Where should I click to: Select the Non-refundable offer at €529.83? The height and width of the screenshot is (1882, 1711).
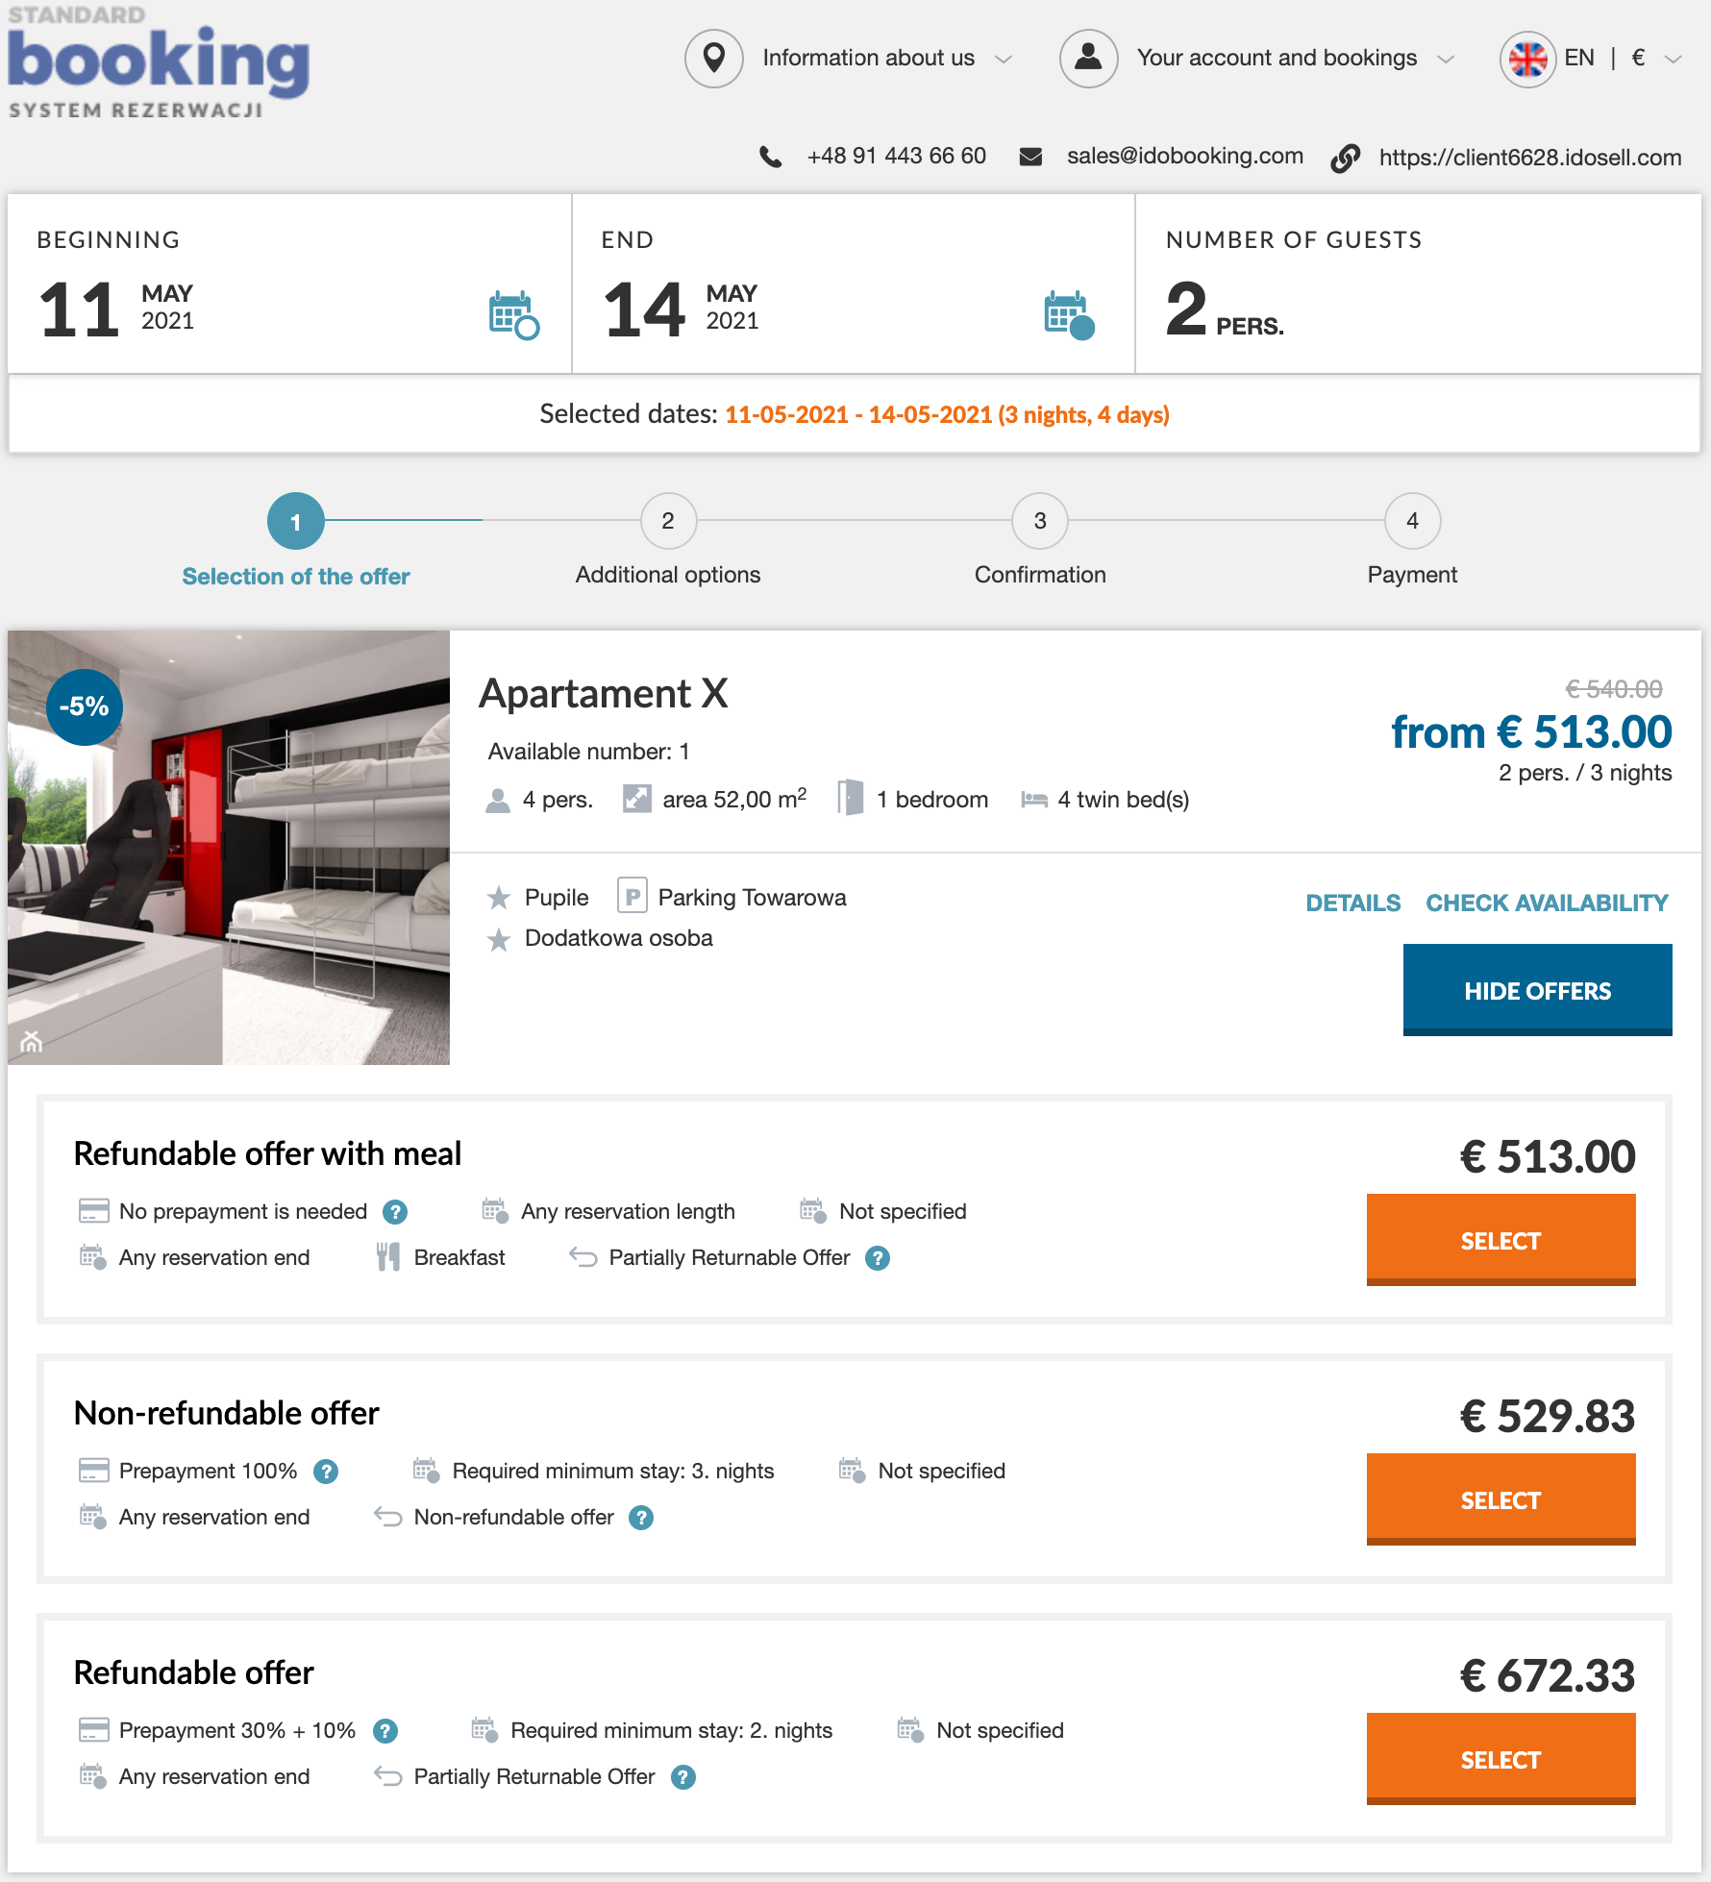click(1500, 1499)
